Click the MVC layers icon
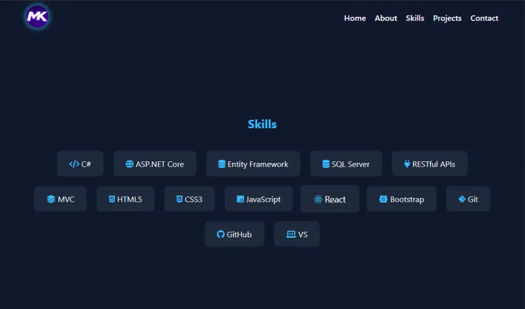 tap(51, 199)
